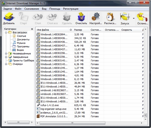Screen dimensions: 151x128
Task: Click the file list horizontal scrollbar thumb
Action: [x=72, y=123]
